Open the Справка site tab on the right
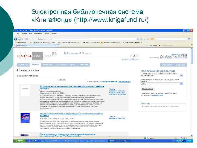The width and height of the screenshot is (197, 148). [180, 65]
